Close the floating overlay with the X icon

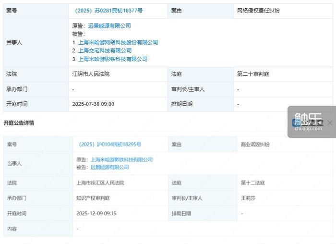pyautogui.click(x=330, y=123)
